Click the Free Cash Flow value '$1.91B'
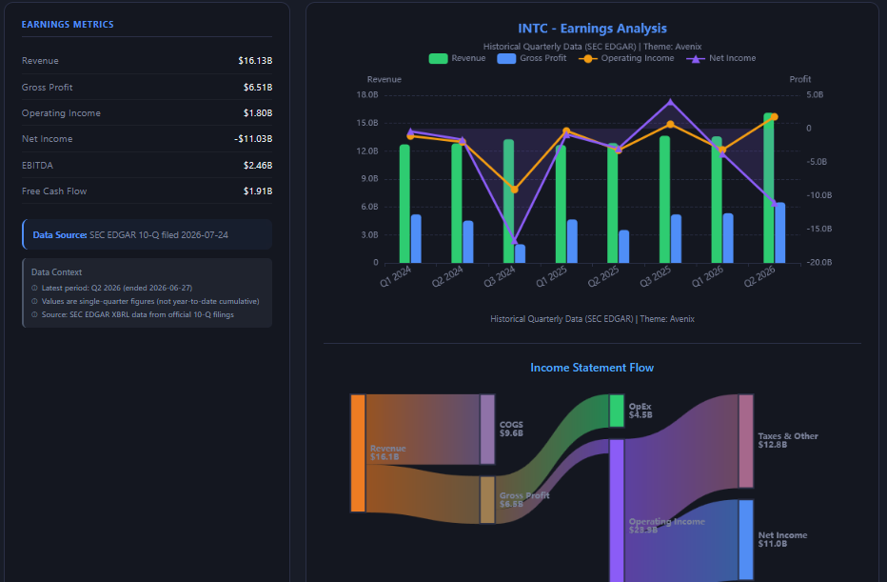 (258, 191)
